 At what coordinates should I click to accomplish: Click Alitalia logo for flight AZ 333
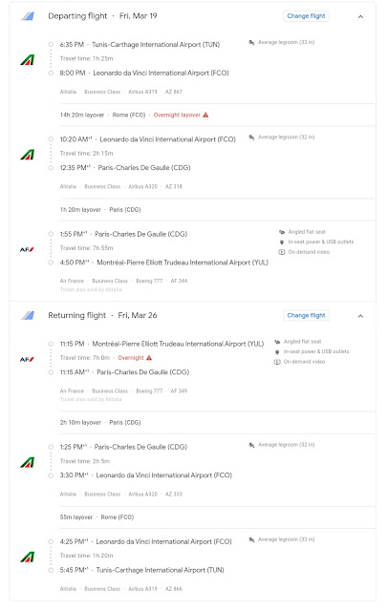[28, 462]
